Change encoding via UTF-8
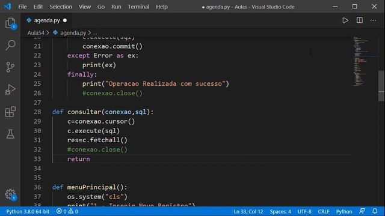 (304, 211)
